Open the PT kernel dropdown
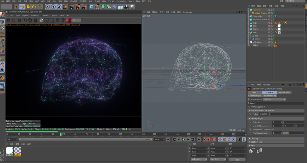Image resolution: width=307 pixels, height=163 pixels. click(76, 20)
